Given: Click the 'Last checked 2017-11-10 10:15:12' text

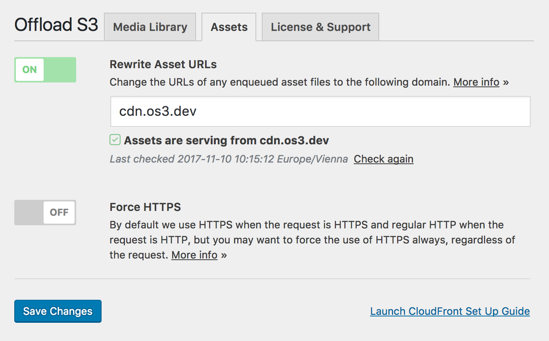Looking at the screenshot, I should pos(229,159).
